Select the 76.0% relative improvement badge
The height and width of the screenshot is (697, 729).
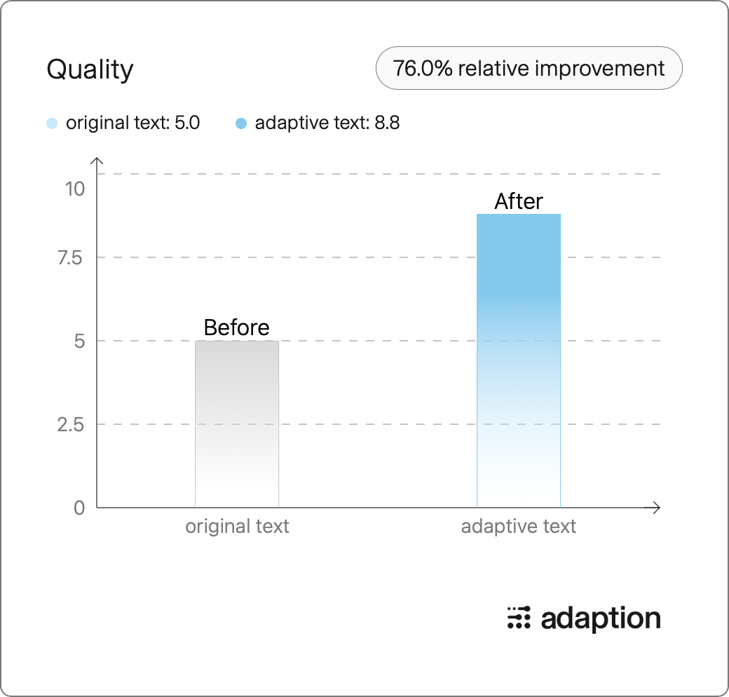coord(529,68)
